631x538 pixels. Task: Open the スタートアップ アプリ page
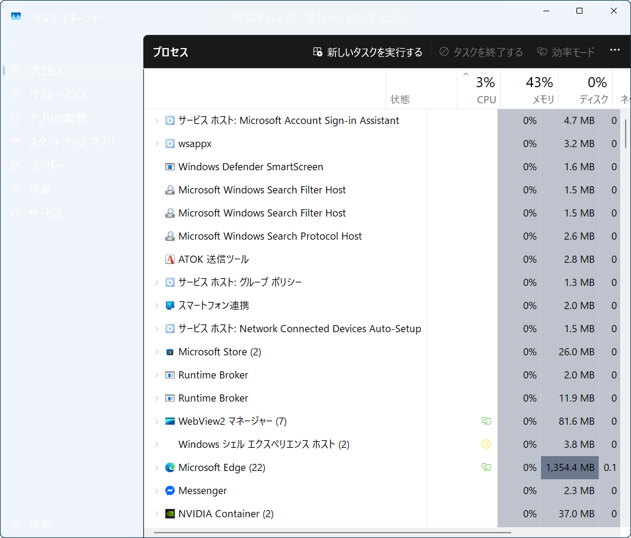coord(72,142)
